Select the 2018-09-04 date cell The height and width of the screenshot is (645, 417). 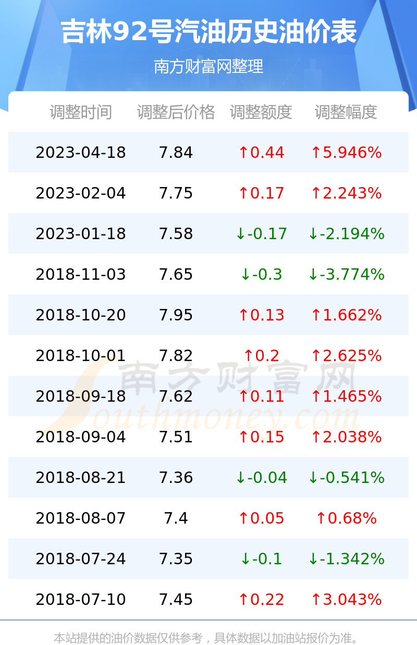81,437
